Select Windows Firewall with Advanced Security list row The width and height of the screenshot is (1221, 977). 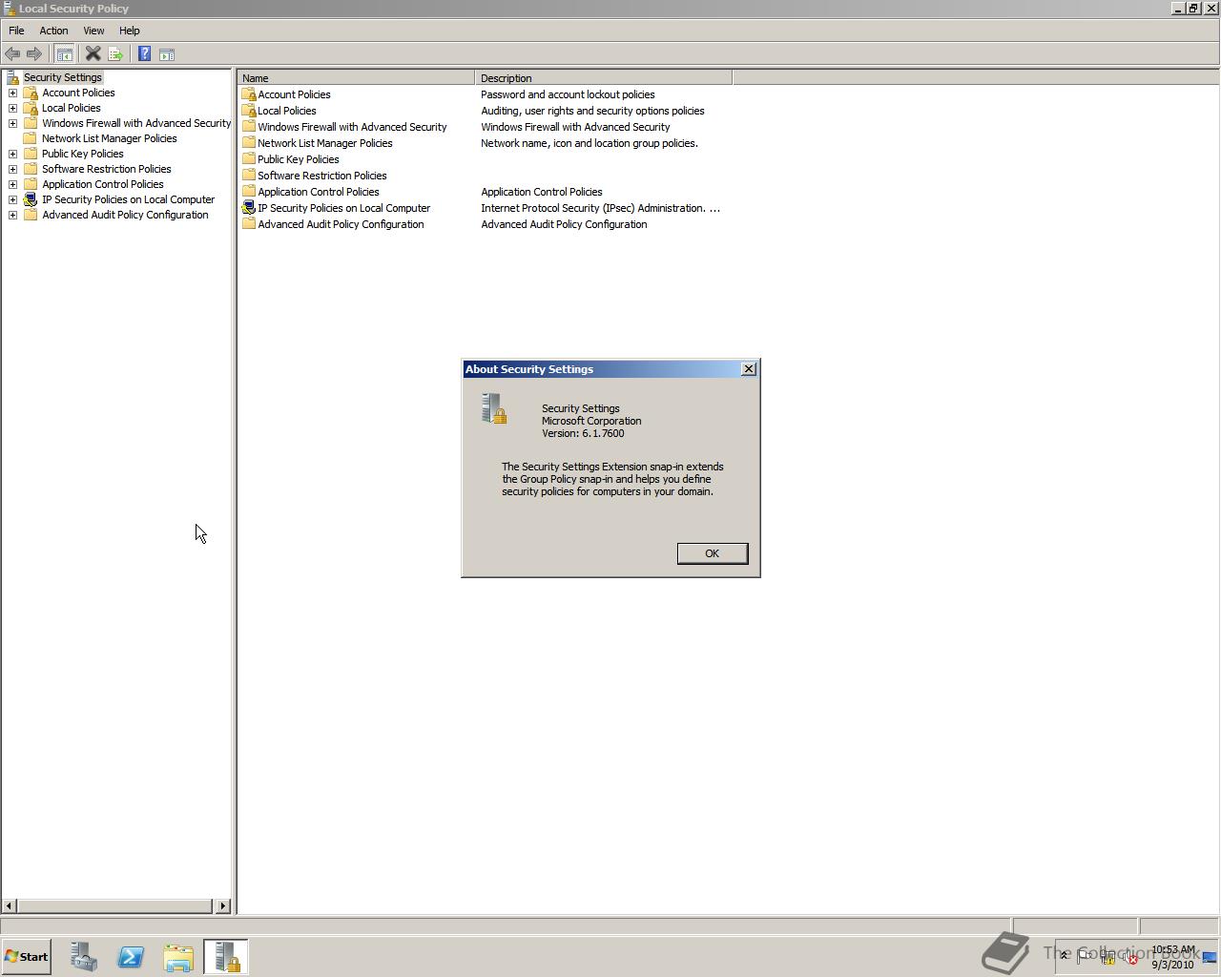(x=352, y=127)
